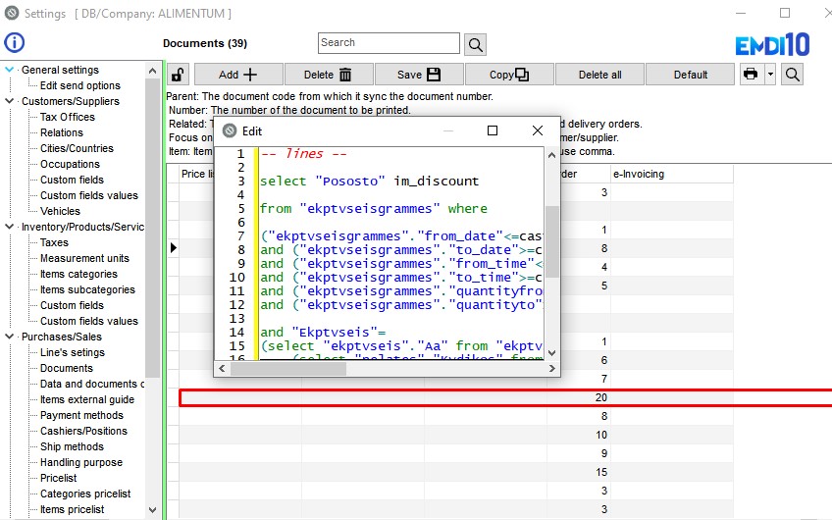Click the Documents (39) heading

205,43
